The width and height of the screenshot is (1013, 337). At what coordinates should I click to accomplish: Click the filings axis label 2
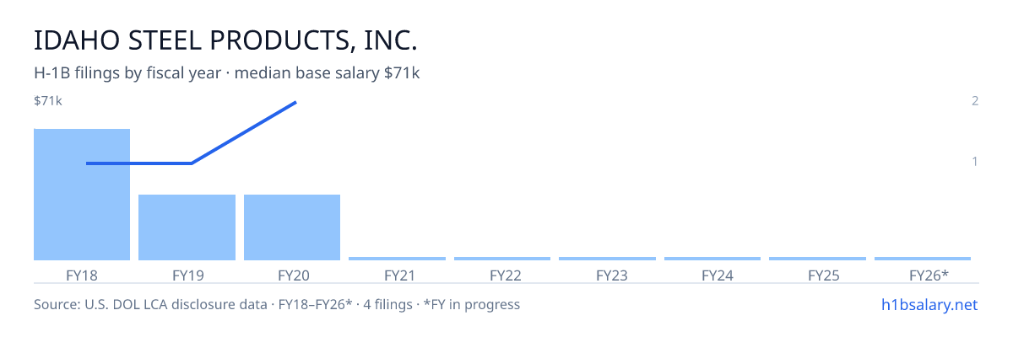[974, 101]
